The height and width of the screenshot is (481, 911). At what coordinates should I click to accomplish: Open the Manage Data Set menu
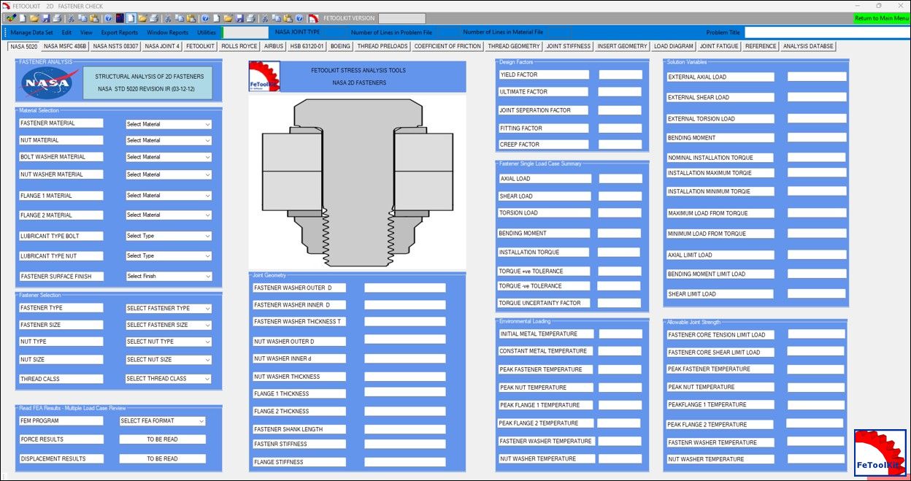(31, 32)
